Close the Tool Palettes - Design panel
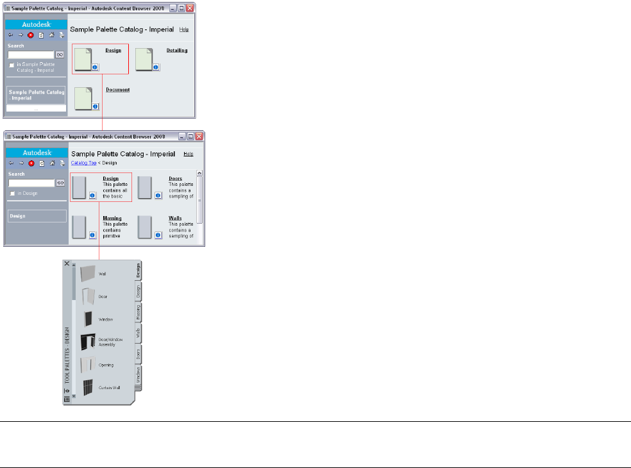Screen dimensions: 631x468 pyautogui.click(x=67, y=263)
